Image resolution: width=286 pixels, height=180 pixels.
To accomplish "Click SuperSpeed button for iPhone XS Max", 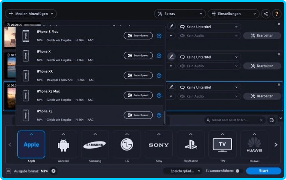I will tap(138, 95).
